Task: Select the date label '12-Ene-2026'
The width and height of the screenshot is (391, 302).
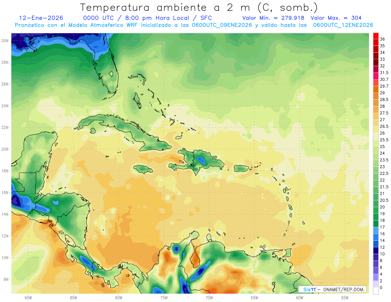Action: pyautogui.click(x=41, y=18)
